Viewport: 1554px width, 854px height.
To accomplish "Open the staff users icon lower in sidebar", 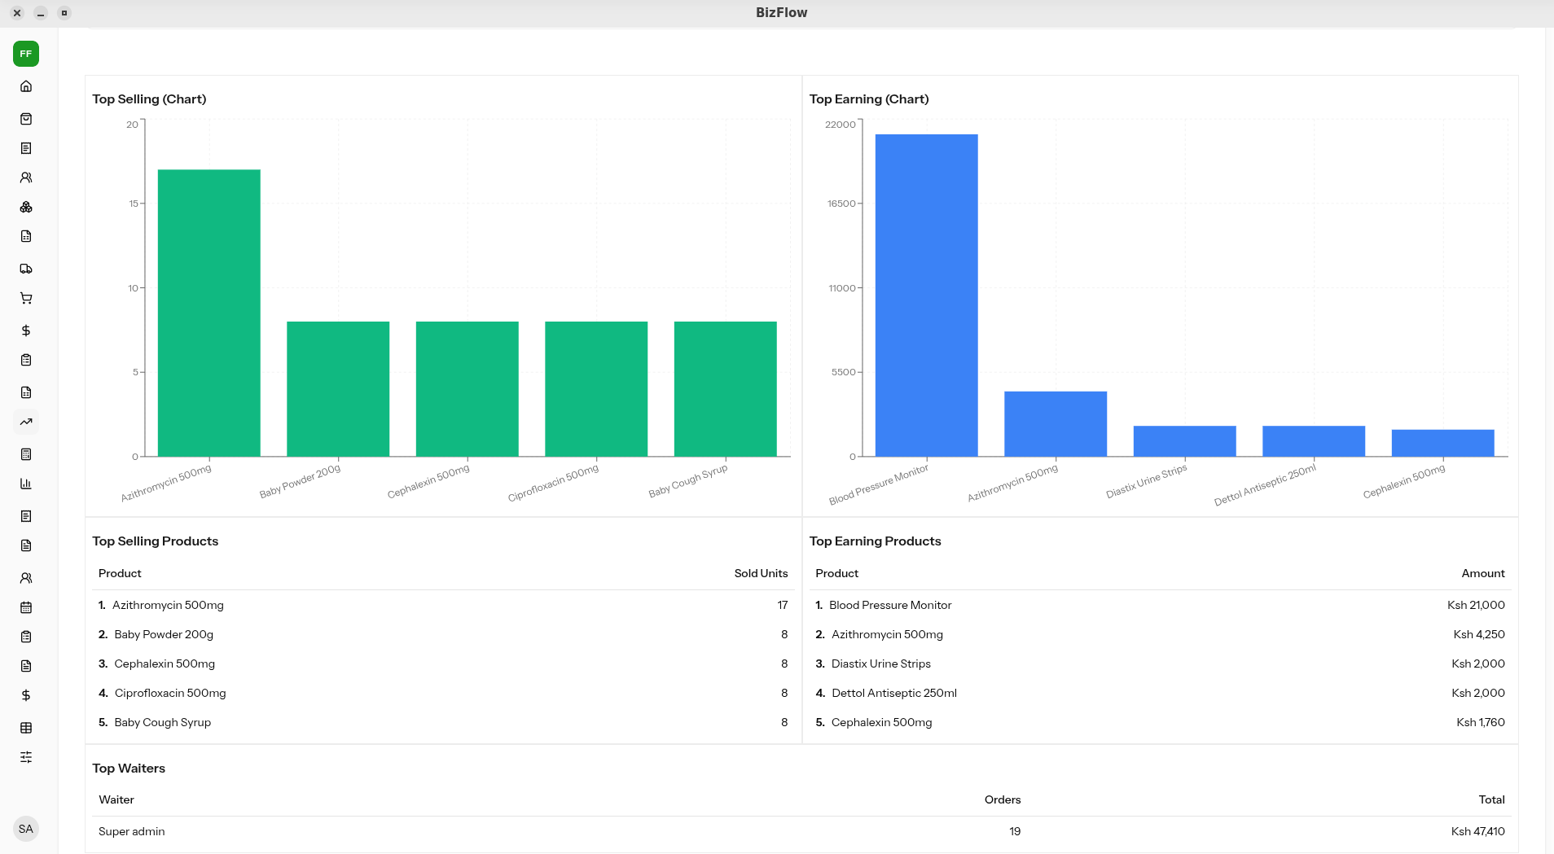I will click(26, 577).
